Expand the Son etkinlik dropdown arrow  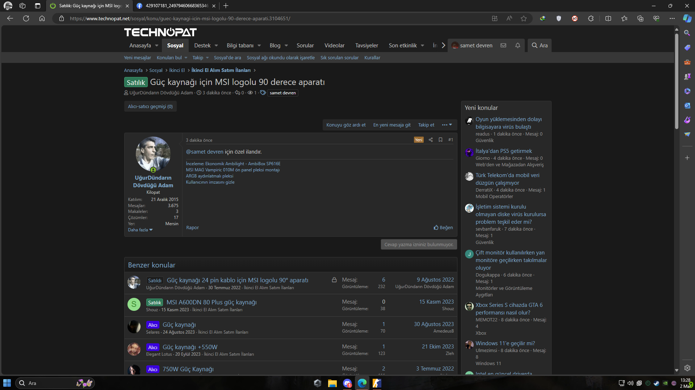coord(422,46)
